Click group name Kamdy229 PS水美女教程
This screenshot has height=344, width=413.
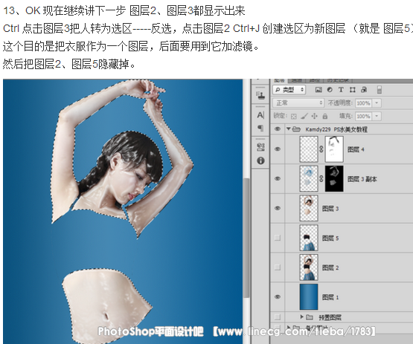336,129
